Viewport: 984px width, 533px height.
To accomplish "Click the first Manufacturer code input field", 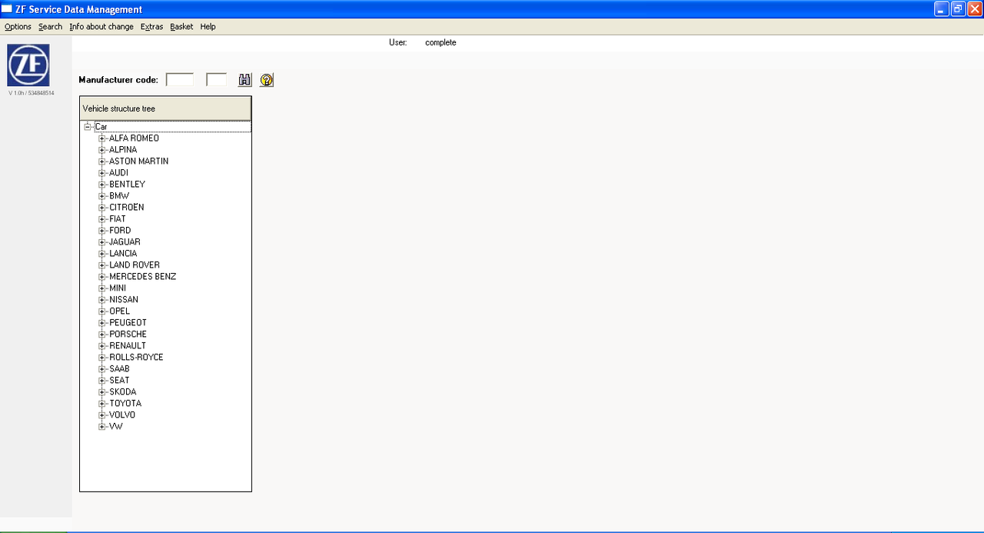I will click(180, 80).
